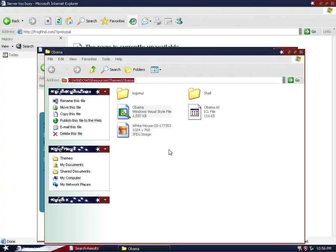This screenshot has height=252, width=336.
Task: Click the Stop icon in Internet Explorer
Action: (x=48, y=21)
